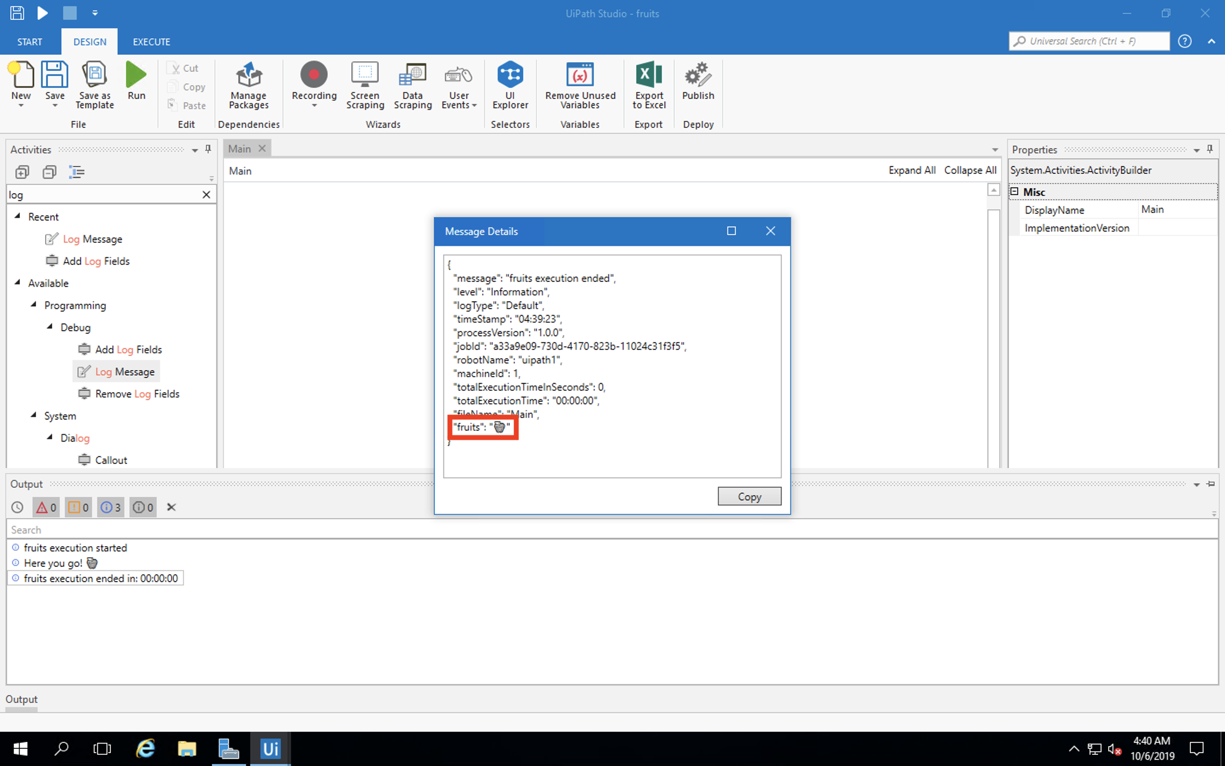1225x766 pixels.
Task: Click the Publish icon
Action: click(x=698, y=81)
